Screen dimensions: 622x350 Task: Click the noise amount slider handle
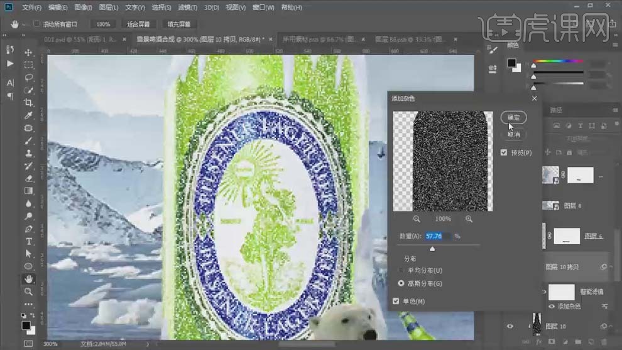pos(432,249)
